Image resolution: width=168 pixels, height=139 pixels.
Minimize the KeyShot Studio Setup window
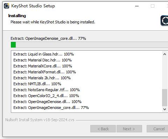(137, 6)
